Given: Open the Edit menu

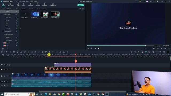Looking at the screenshot, I should (x=20, y=2).
